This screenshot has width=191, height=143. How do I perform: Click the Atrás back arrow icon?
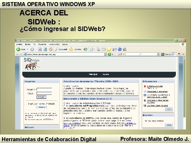coord(18,49)
